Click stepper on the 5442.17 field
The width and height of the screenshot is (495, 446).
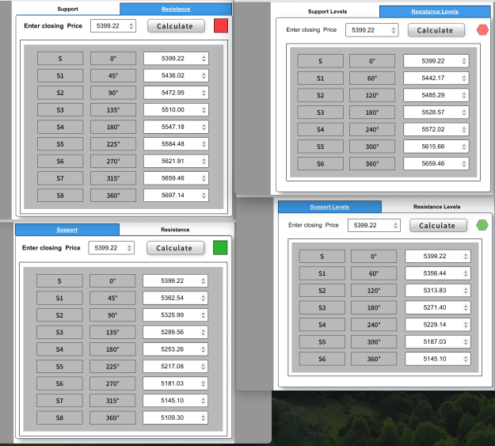tap(464, 78)
